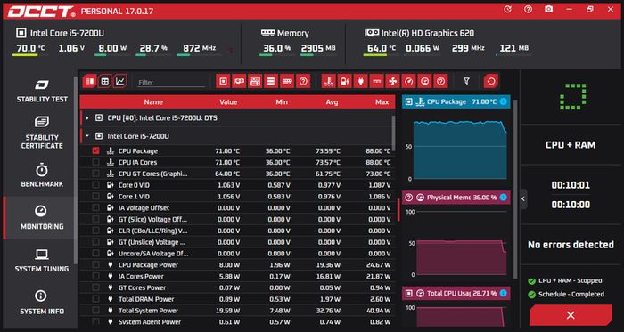Click the funnel filter icon
The image size is (624, 332).
466,81
